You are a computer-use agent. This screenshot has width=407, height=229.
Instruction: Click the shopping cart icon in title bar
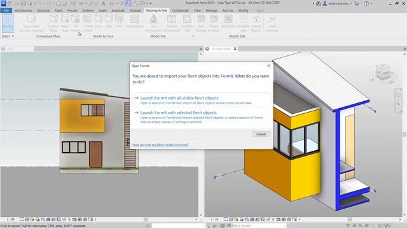pos(357,3)
